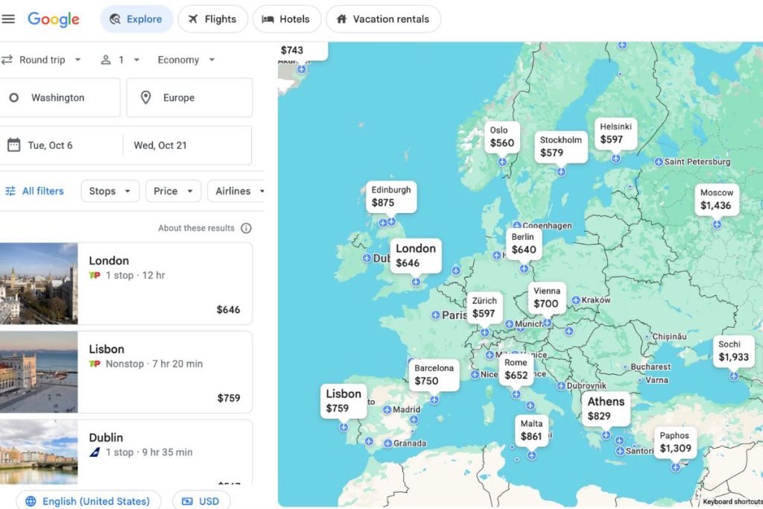Click the Munich airport marker
The image size is (763, 509).
[509, 323]
